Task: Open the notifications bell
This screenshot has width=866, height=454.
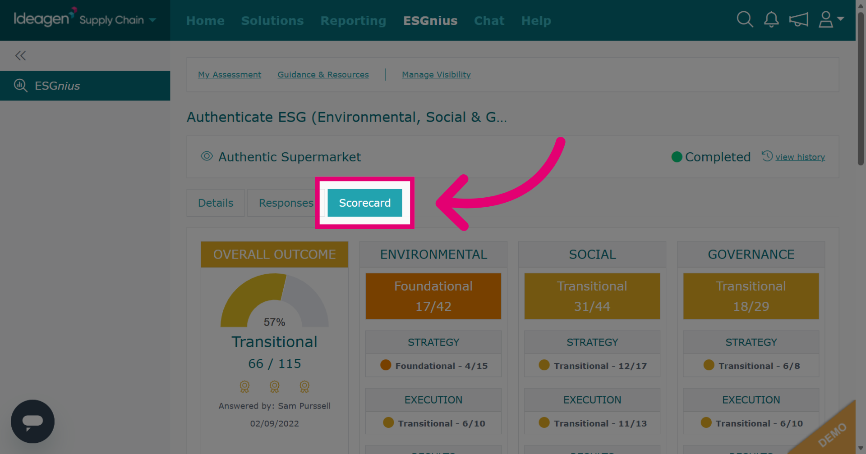Action: point(771,19)
